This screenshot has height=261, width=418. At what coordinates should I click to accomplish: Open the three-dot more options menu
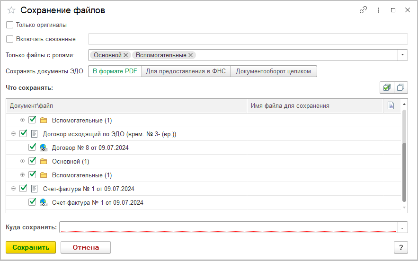tap(378, 10)
